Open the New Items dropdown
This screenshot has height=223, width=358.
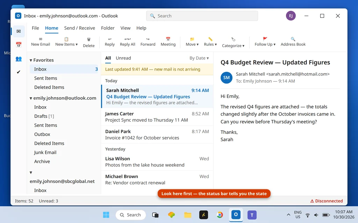pos(66,42)
